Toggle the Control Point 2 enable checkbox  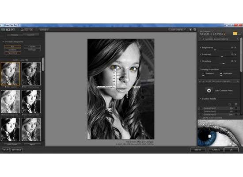click(x=201, y=112)
